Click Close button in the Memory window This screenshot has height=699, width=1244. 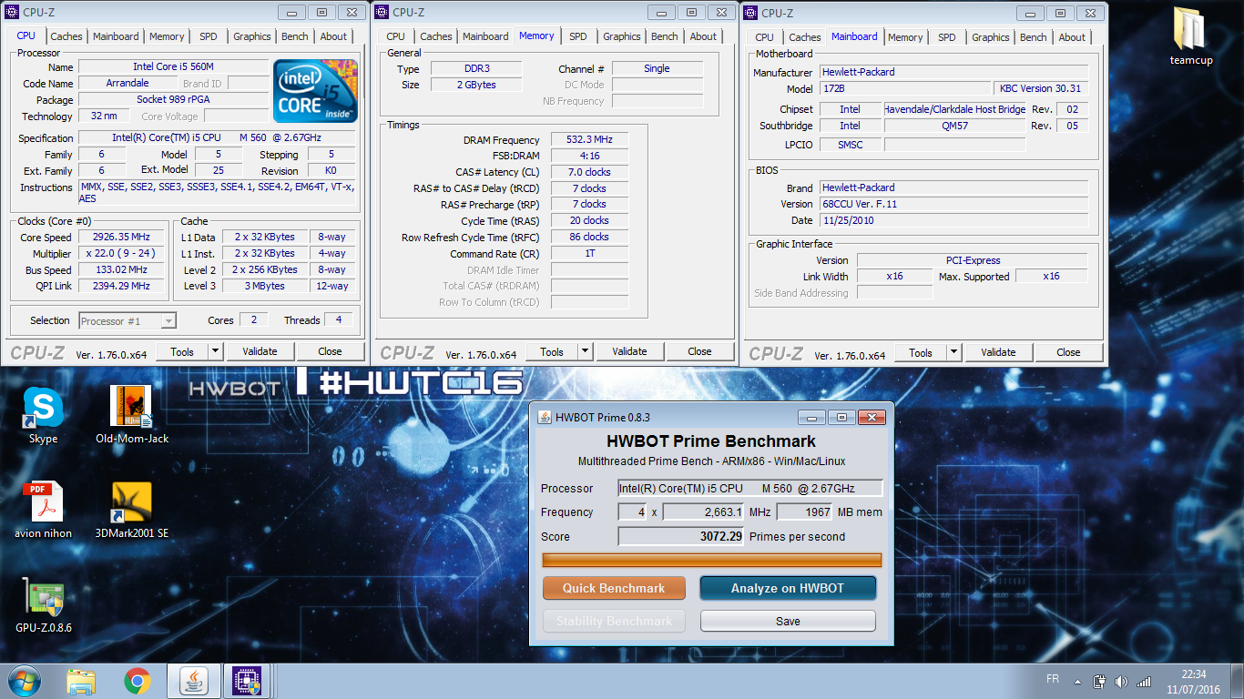[700, 351]
